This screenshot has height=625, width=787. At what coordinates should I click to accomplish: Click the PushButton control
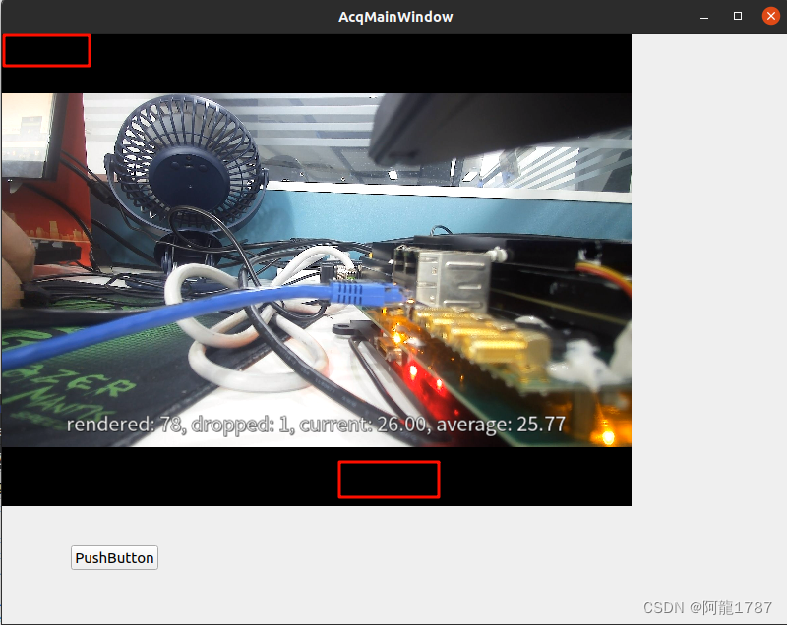[113, 557]
